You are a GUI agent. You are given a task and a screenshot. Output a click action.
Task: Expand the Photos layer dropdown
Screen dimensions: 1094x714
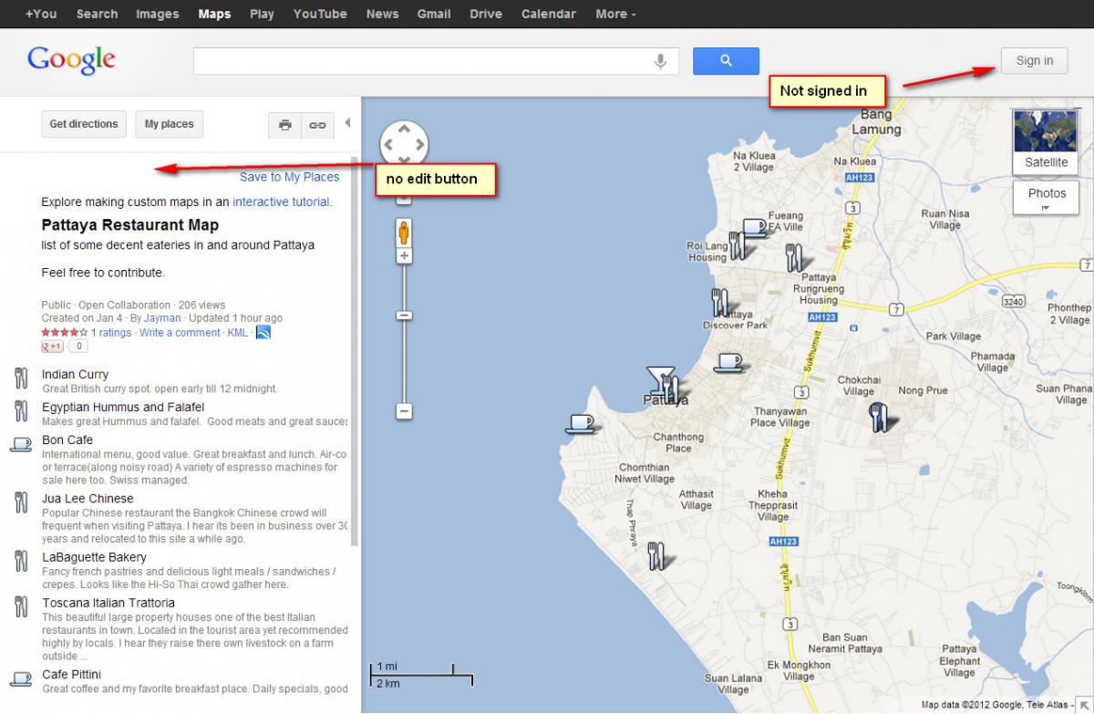click(1046, 198)
